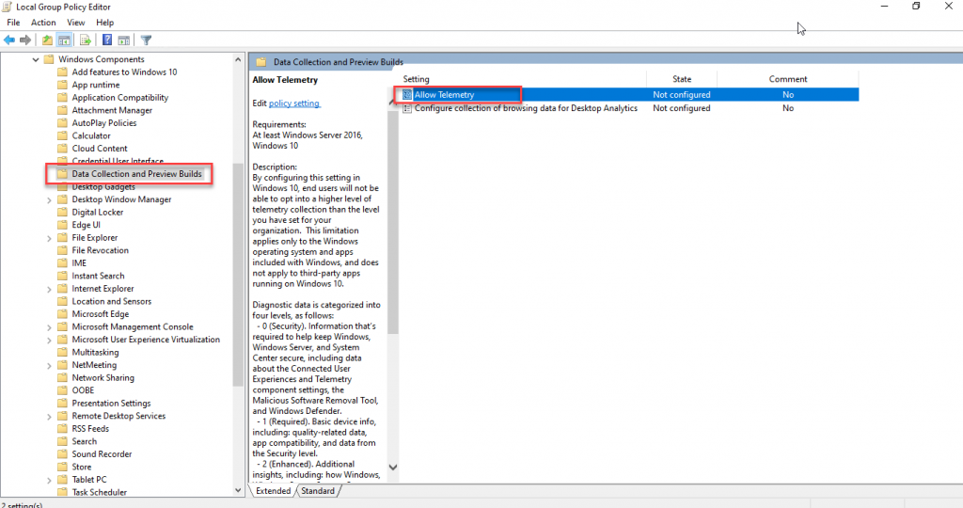Click scroll-up arrow of the tree pane
Screen dimensions: 963x508
[238, 59]
